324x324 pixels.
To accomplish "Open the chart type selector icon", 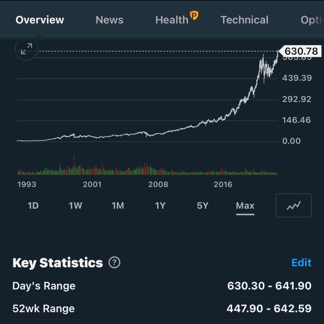I will tap(294, 206).
